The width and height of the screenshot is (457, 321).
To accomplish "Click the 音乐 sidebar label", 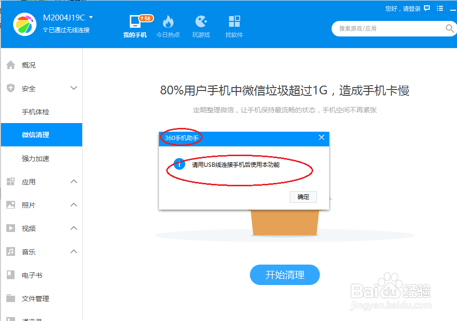I will click(29, 252).
